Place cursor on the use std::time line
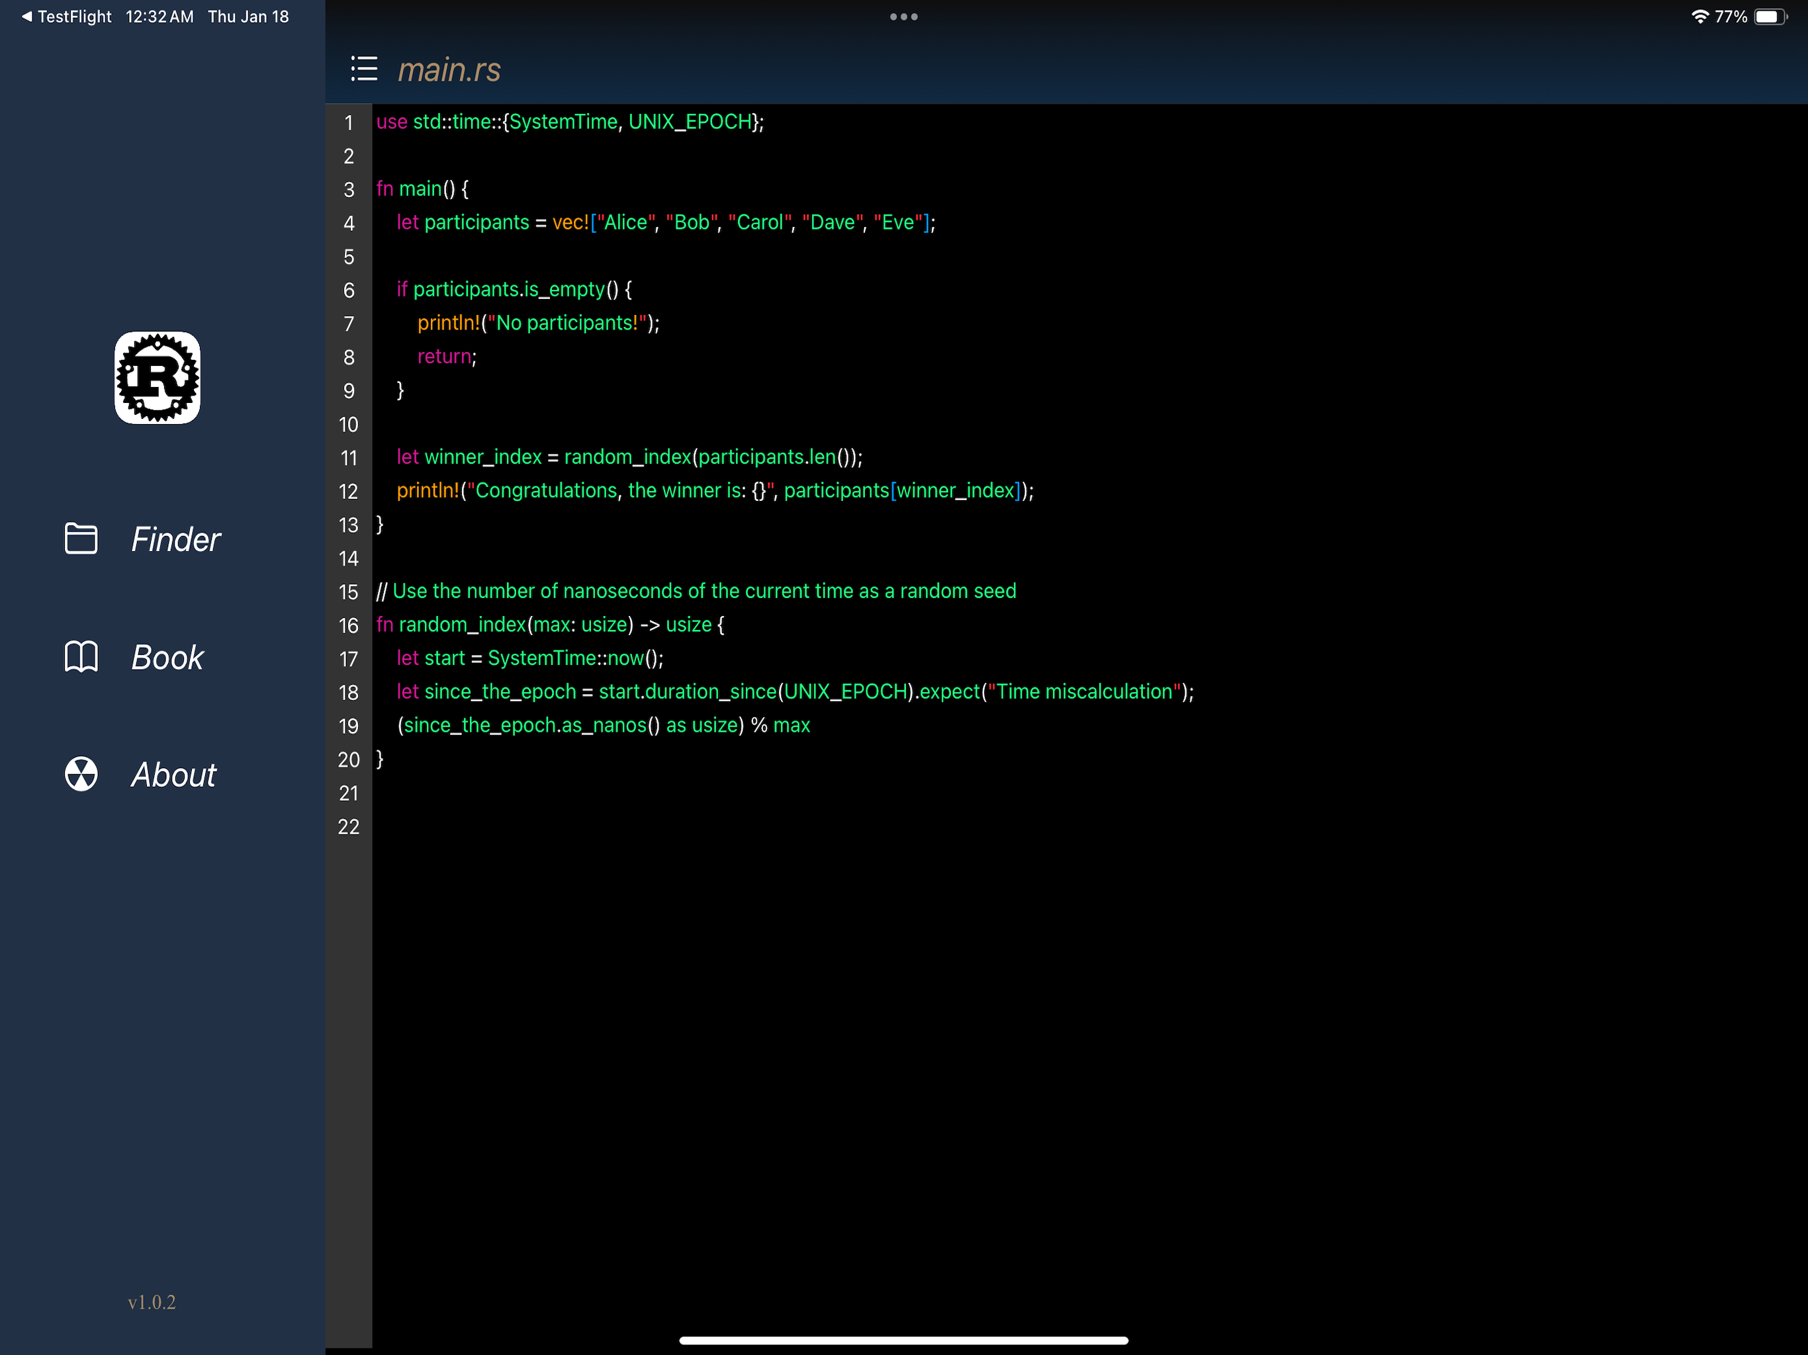1808x1355 pixels. [x=570, y=122]
